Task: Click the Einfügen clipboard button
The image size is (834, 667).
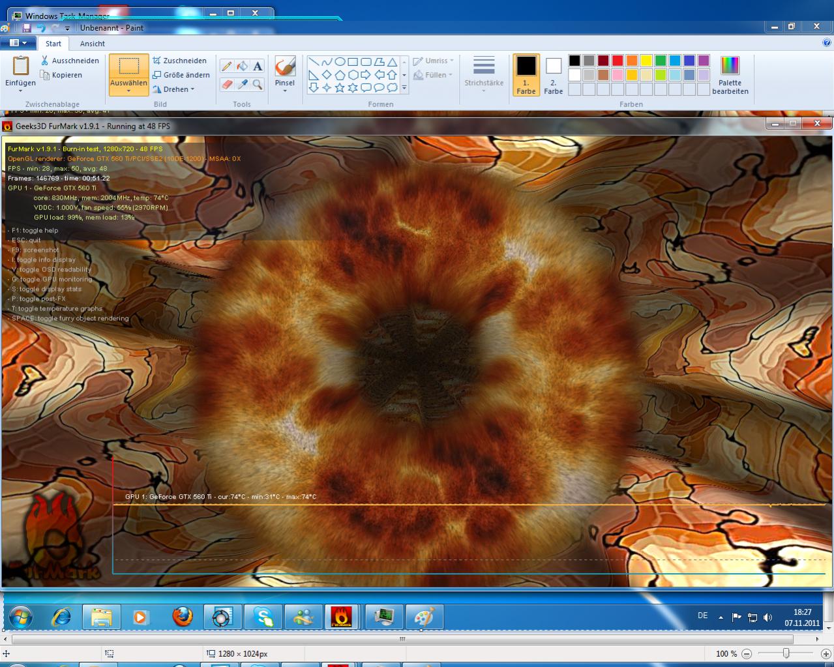Action: tap(21, 67)
